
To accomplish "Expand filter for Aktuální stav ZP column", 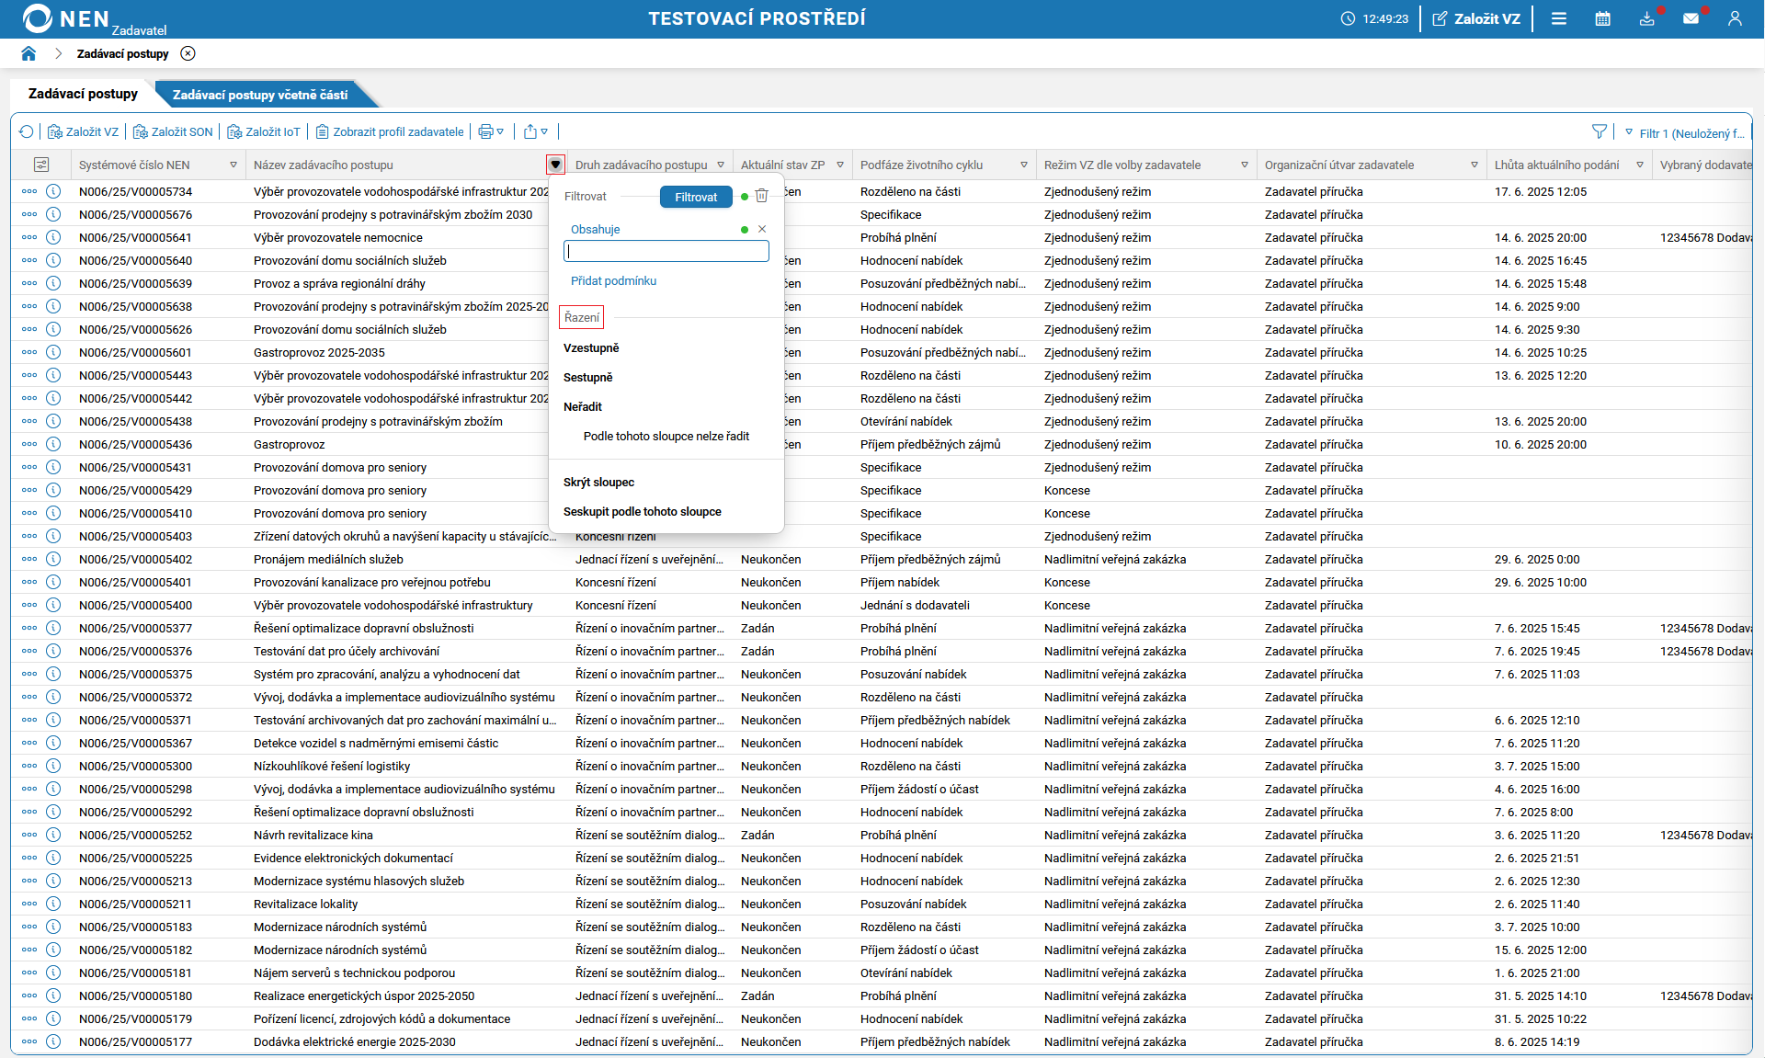I will [840, 165].
